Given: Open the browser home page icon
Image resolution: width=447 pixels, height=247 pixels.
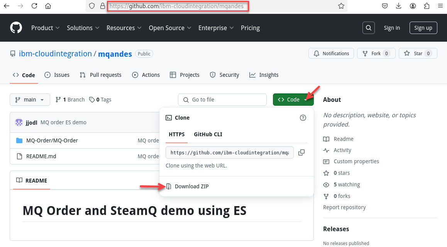Looking at the screenshot, I should 48,6.
